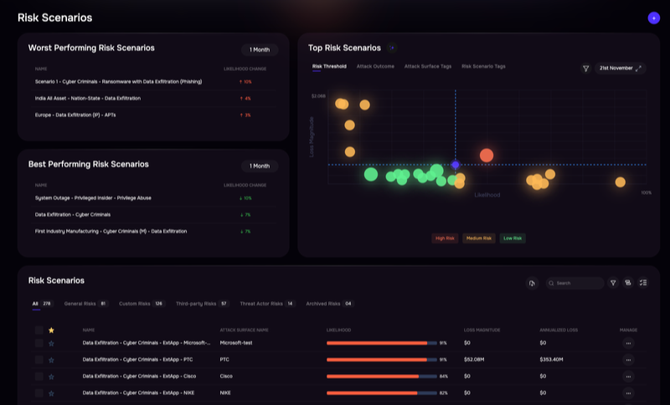Click the checklist icon in the table toolbar
The image size is (670, 405).
coord(642,284)
